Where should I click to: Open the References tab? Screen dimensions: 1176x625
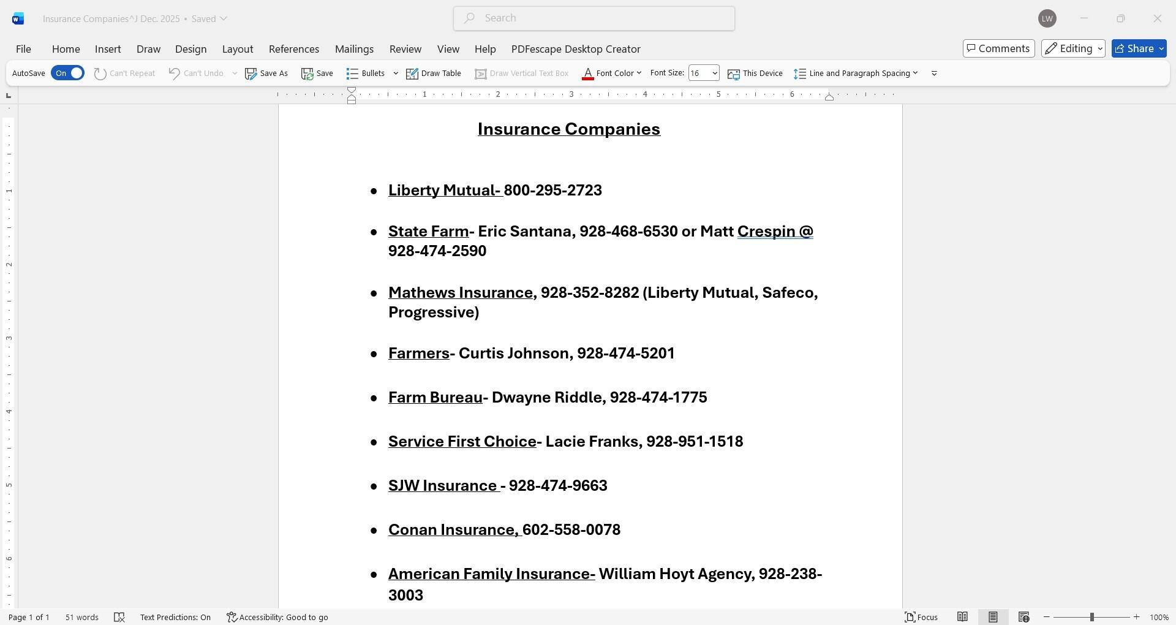coord(293,49)
